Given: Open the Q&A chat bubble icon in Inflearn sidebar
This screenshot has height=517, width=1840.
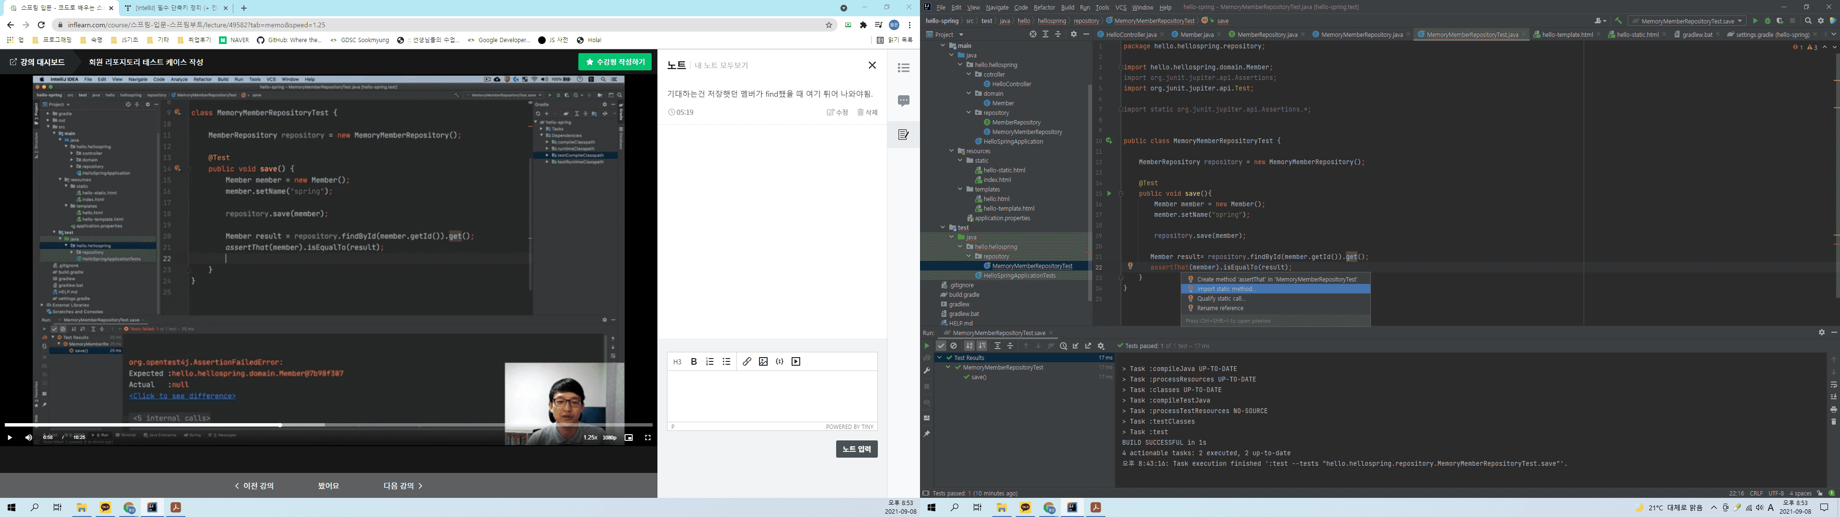Looking at the screenshot, I should pyautogui.click(x=904, y=101).
